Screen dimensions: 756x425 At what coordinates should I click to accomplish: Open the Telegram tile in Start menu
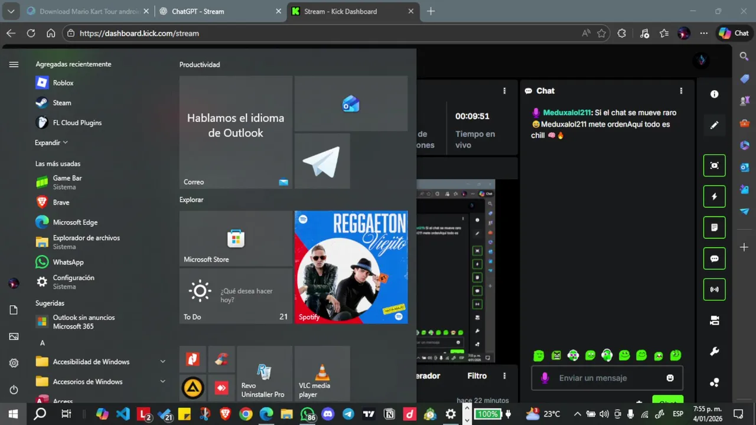click(322, 161)
